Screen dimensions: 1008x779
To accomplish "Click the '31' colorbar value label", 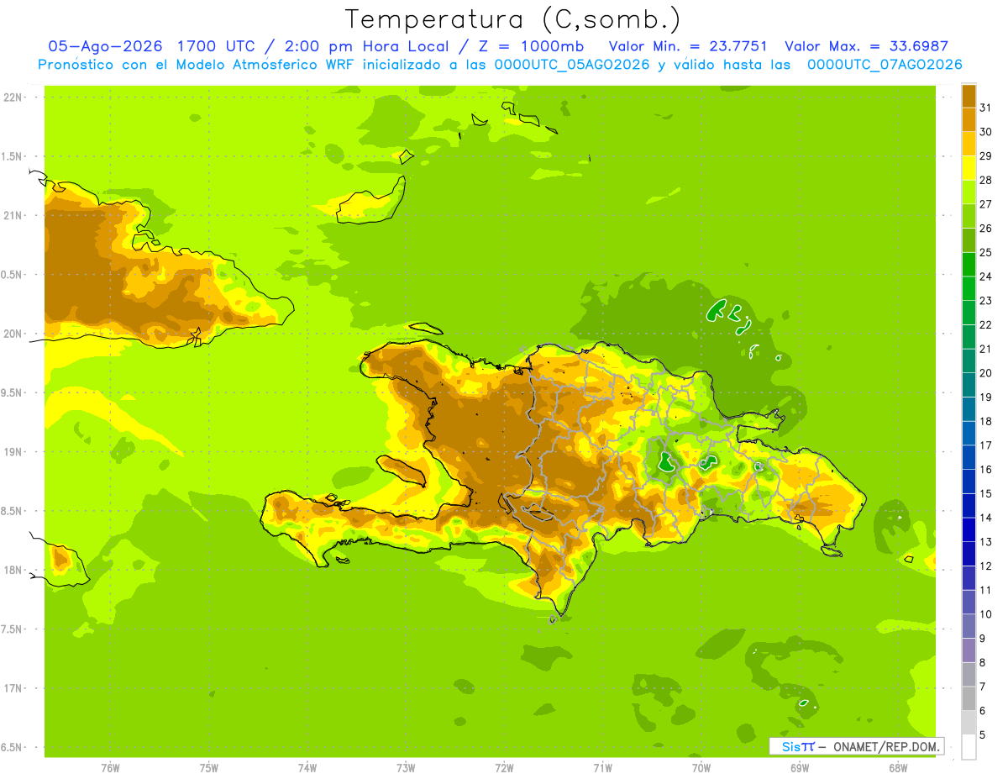I will coord(986,108).
